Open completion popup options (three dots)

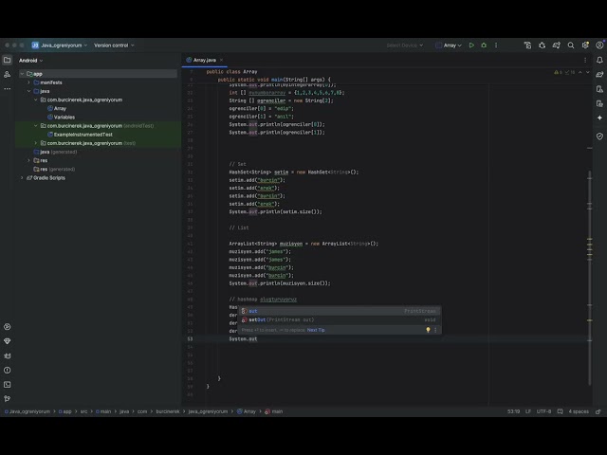tap(435, 330)
